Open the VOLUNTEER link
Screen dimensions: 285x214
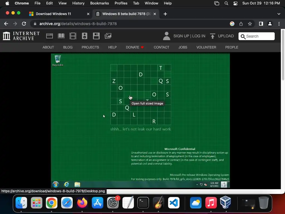coord(206,47)
